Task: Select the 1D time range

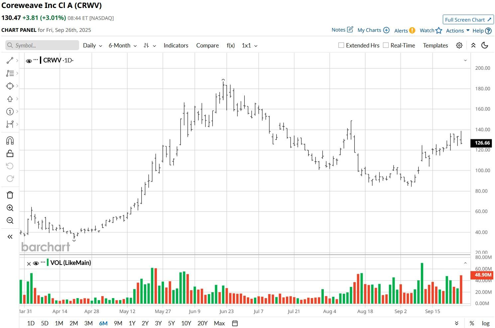Action: coord(31,323)
